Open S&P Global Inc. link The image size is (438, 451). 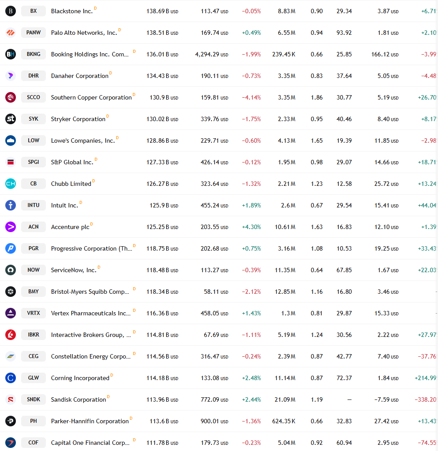[x=72, y=162]
